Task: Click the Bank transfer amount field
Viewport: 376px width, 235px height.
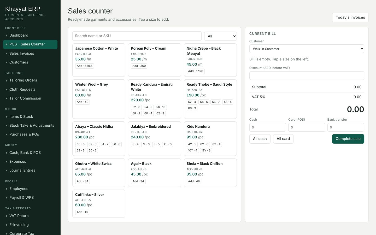Action: (x=346, y=127)
